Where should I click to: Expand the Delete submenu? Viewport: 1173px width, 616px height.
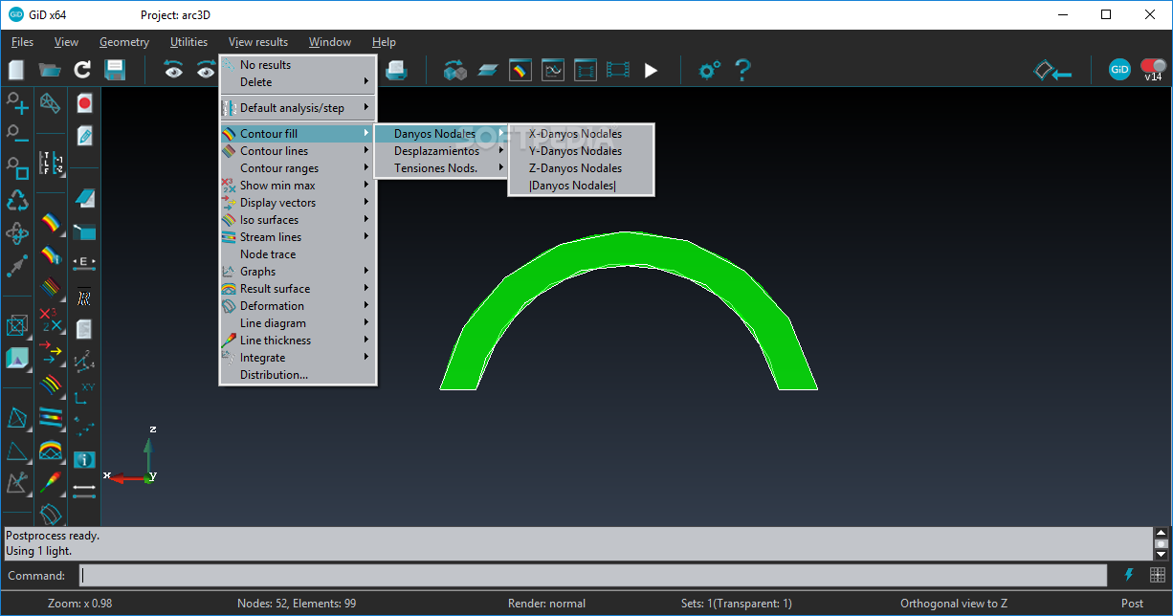point(298,82)
